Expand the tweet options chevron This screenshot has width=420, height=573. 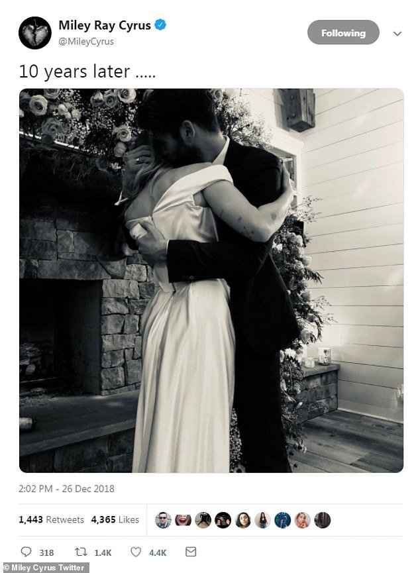397,33
